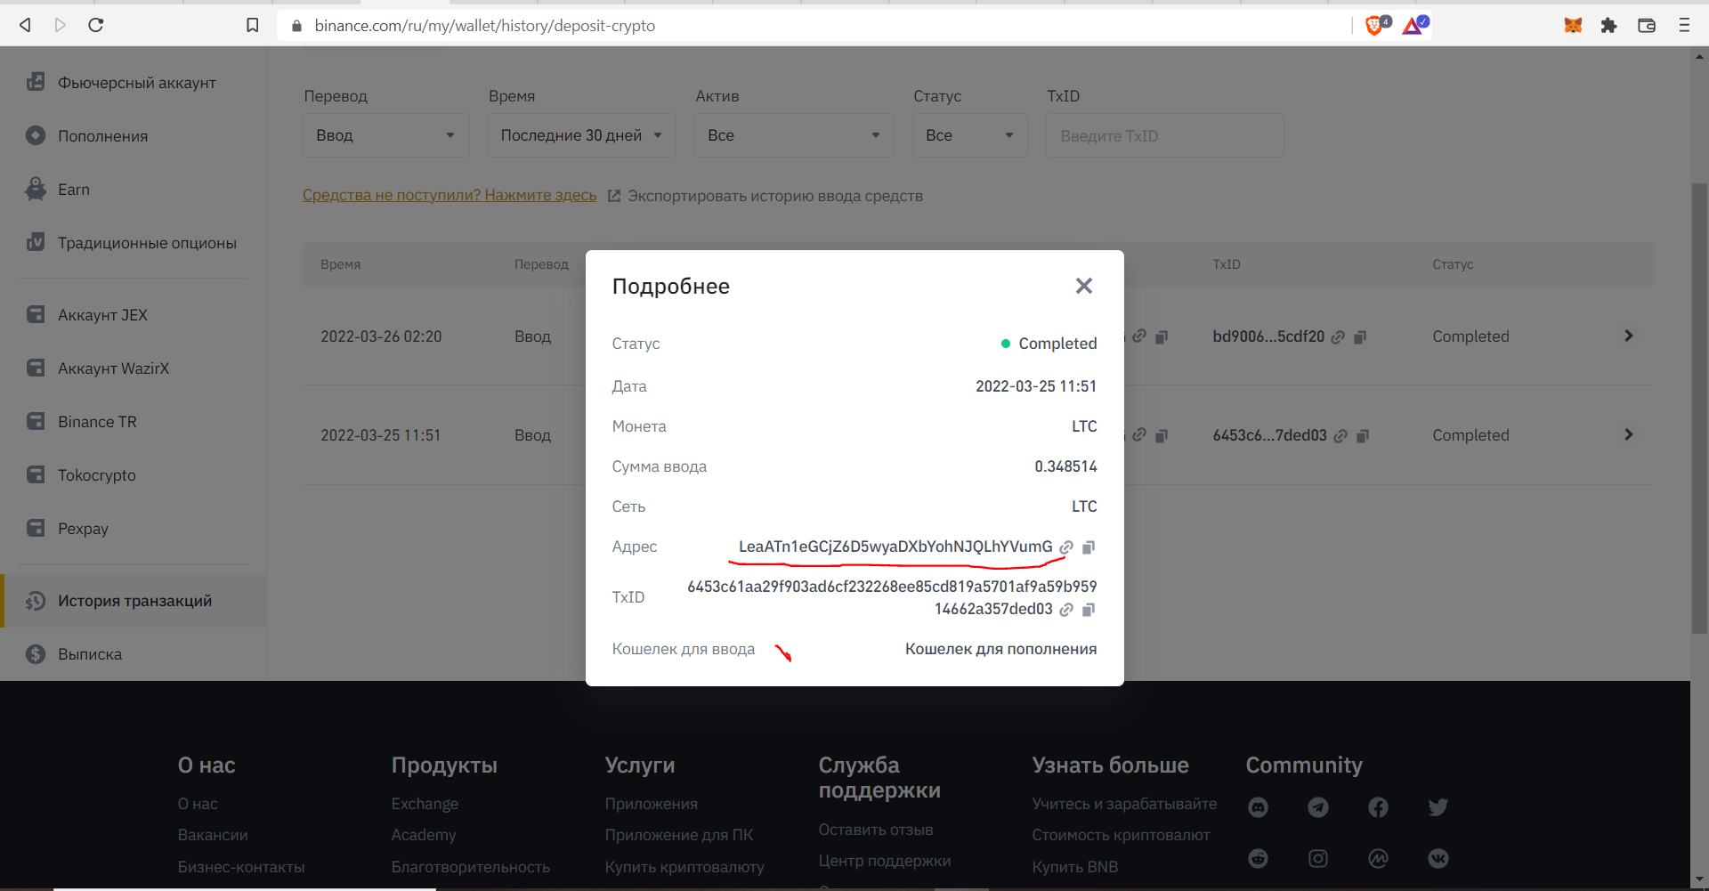Bookmark this page

pyautogui.click(x=253, y=25)
